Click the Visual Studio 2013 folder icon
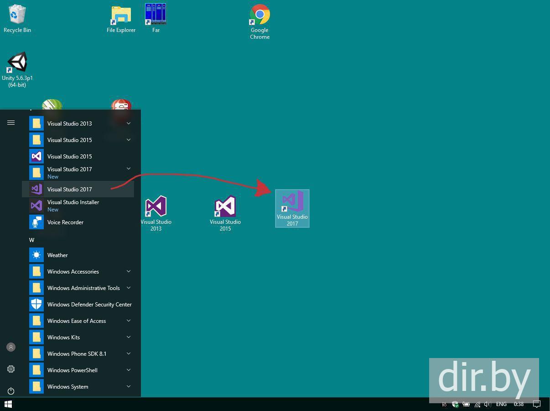The image size is (550, 411). click(x=36, y=123)
